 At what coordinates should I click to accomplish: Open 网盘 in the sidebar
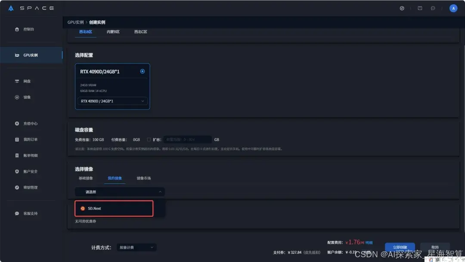(27, 81)
